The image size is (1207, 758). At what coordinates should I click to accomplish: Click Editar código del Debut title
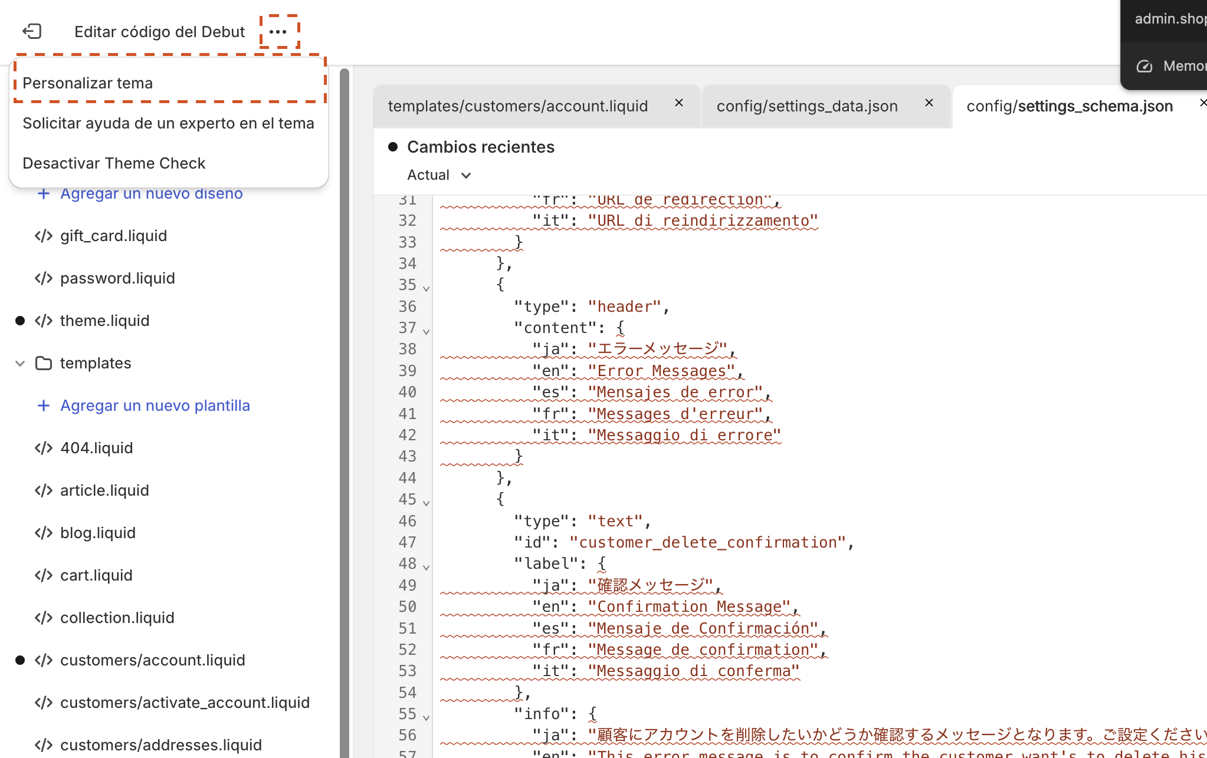pyautogui.click(x=159, y=32)
